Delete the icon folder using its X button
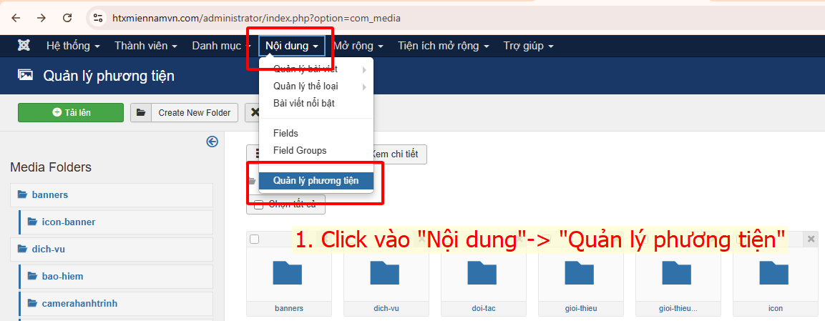The image size is (825, 321). tap(811, 239)
